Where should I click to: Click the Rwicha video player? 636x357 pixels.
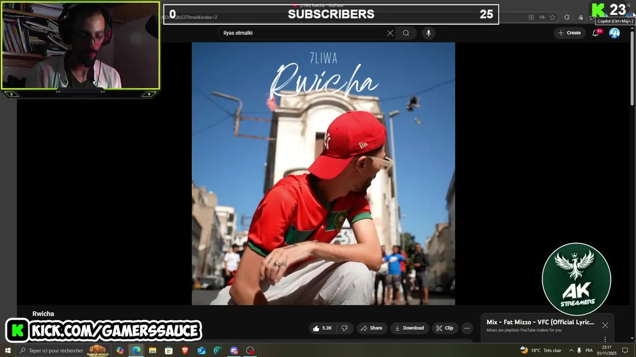323,174
